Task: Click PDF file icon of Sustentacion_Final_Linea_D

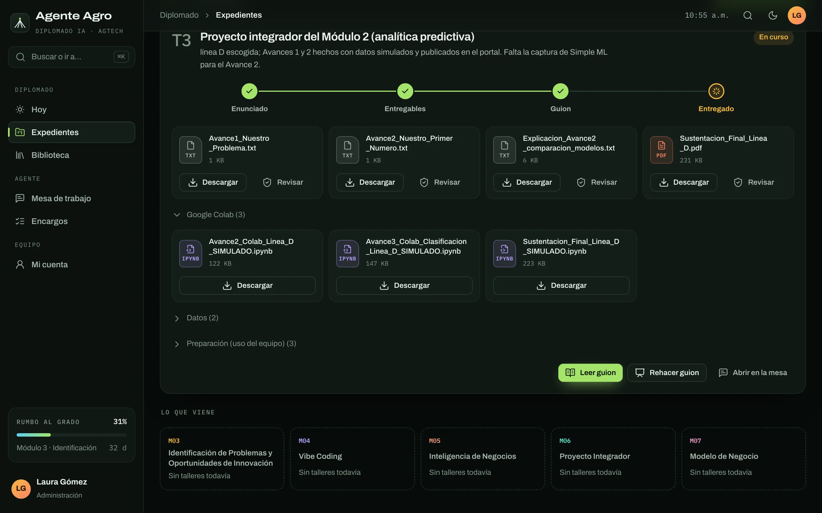Action: (x=661, y=150)
